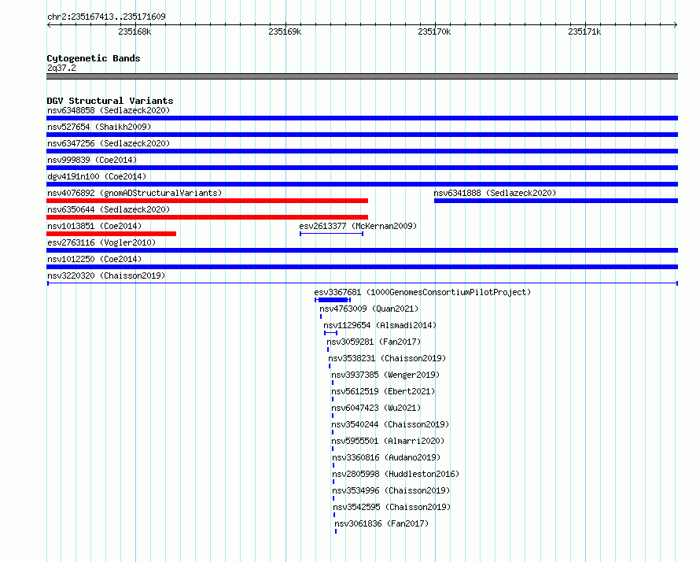Select the blue bar under nsv527654
700x562 pixels.
tap(362, 135)
